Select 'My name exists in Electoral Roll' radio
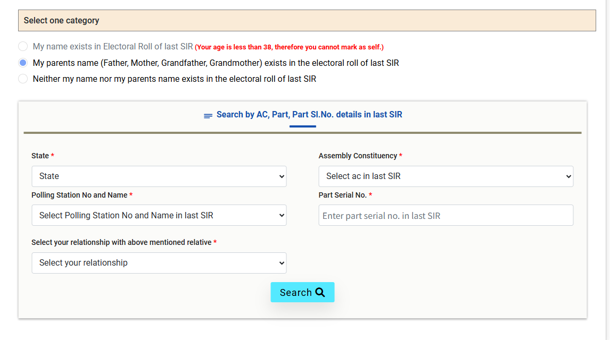This screenshot has height=340, width=610. coord(23,47)
